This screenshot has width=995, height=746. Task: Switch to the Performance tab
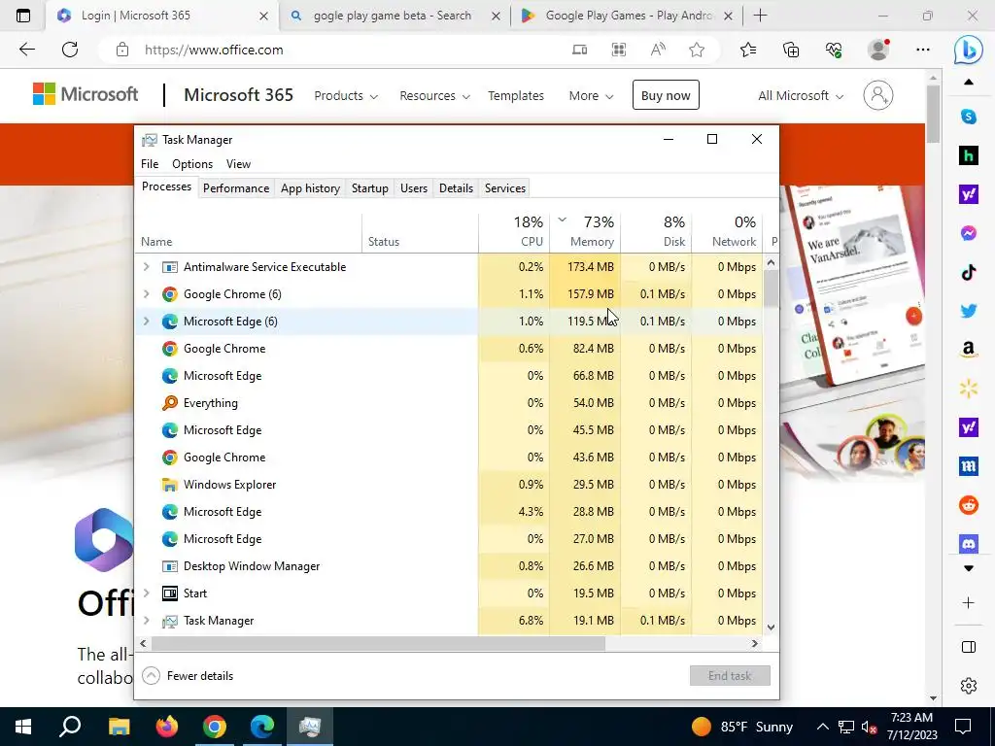point(236,188)
